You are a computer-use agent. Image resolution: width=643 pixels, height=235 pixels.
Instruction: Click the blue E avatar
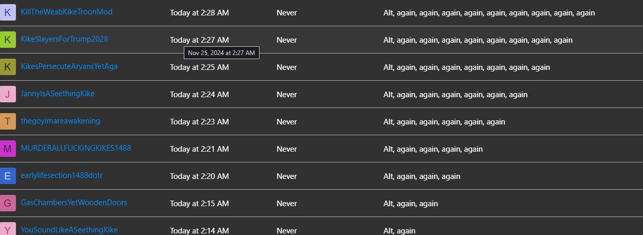[7, 175]
